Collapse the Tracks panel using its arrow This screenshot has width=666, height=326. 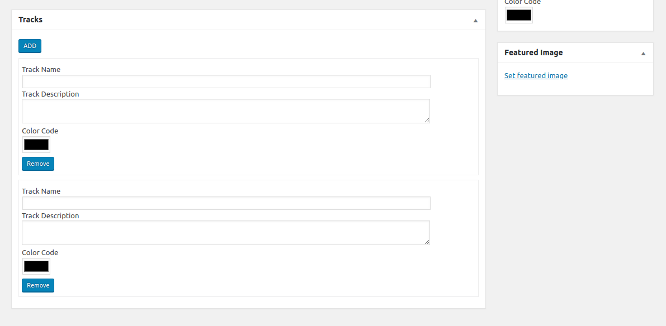pyautogui.click(x=475, y=21)
